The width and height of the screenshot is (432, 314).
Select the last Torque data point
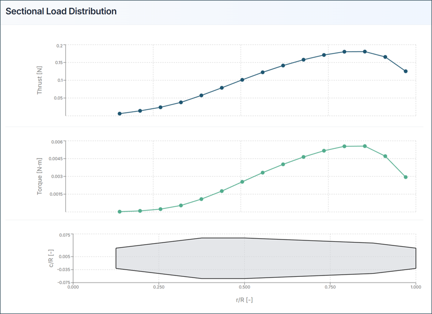(x=406, y=177)
